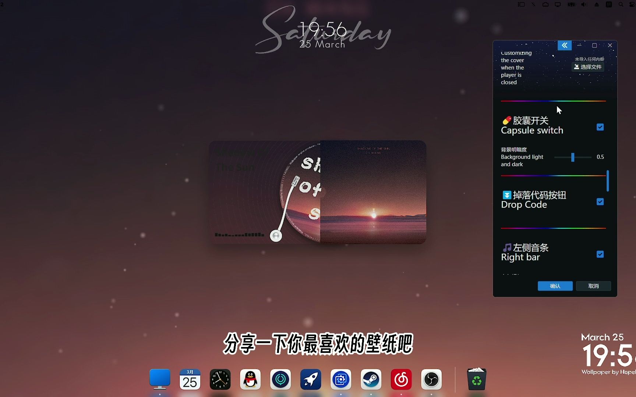Click the image gallery icon in top bar
This screenshot has height=397, width=636.
pos(545,4)
